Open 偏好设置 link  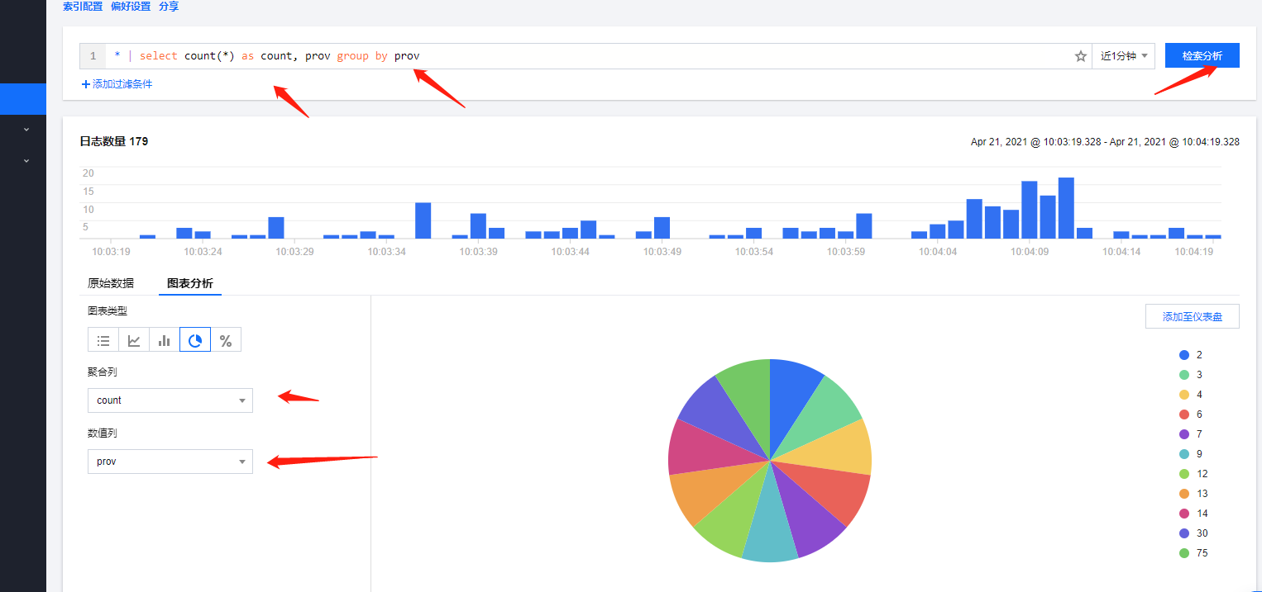[x=131, y=7]
